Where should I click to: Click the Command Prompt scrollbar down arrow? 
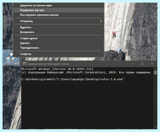coord(155,127)
